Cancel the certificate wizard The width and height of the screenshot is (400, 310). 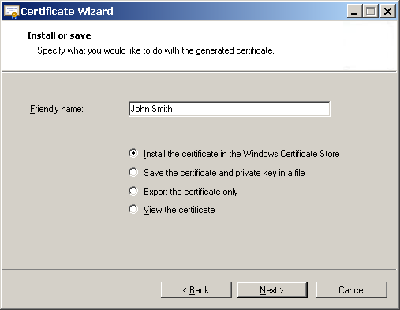coord(352,290)
